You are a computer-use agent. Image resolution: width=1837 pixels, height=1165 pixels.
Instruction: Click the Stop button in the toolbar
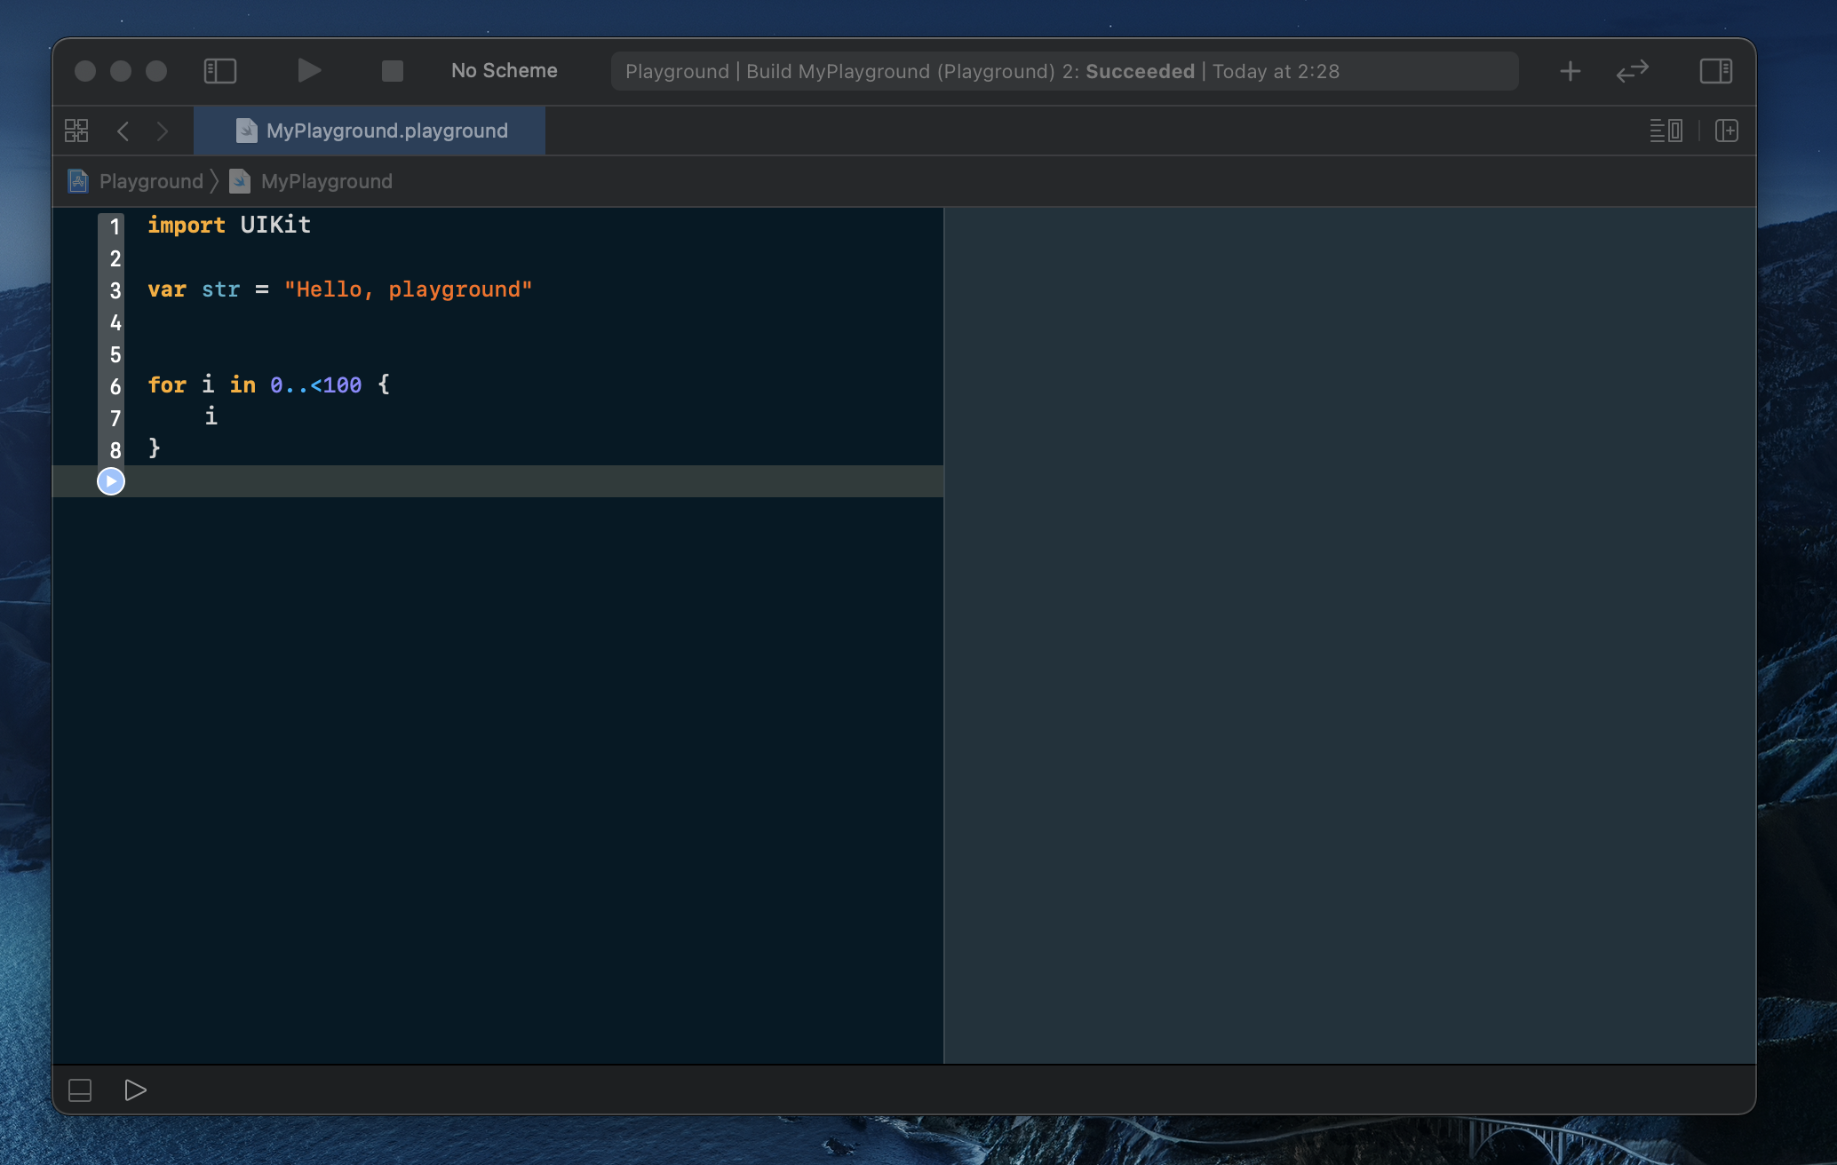(x=392, y=71)
